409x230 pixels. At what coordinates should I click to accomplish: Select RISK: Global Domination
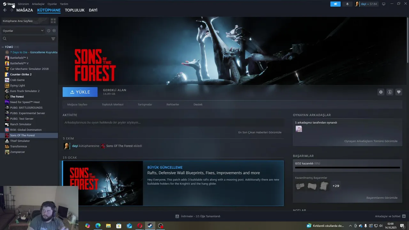tap(26, 130)
